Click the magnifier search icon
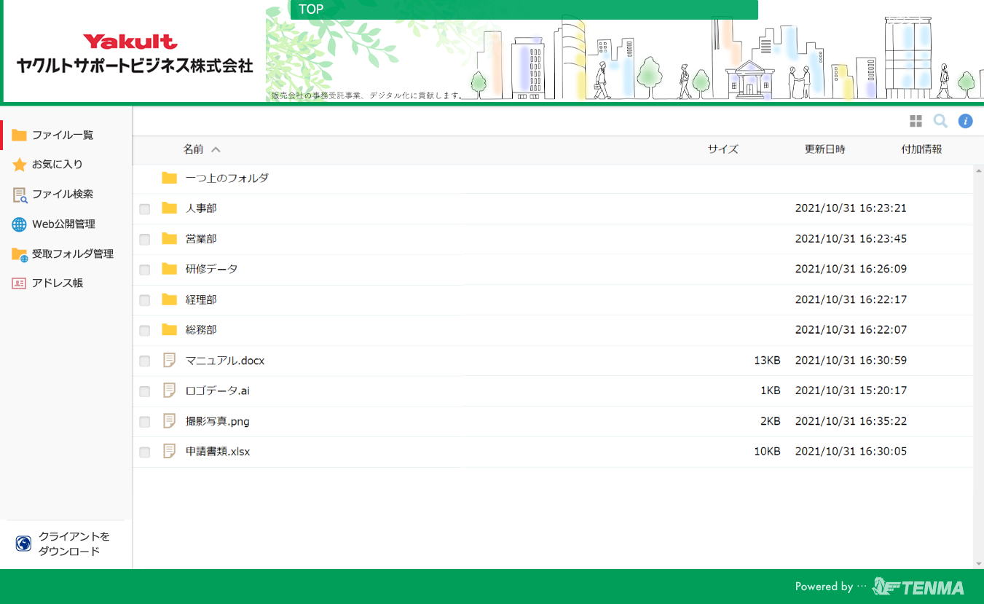 (x=940, y=121)
